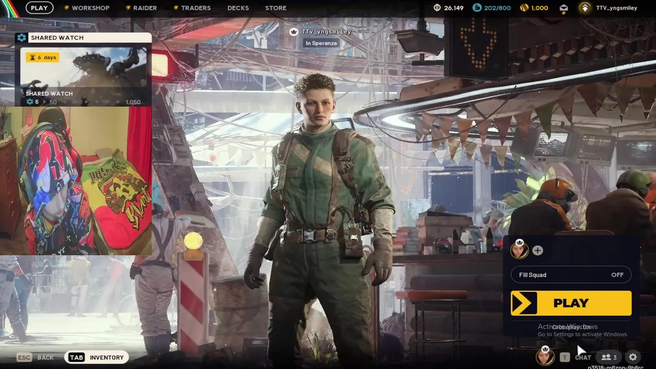
Task: Click the In Speranza status label
Action: click(x=321, y=43)
